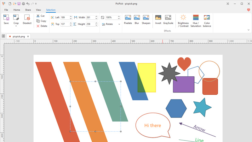Copy the selected region
Screen dimensions: 252x142
41,21
